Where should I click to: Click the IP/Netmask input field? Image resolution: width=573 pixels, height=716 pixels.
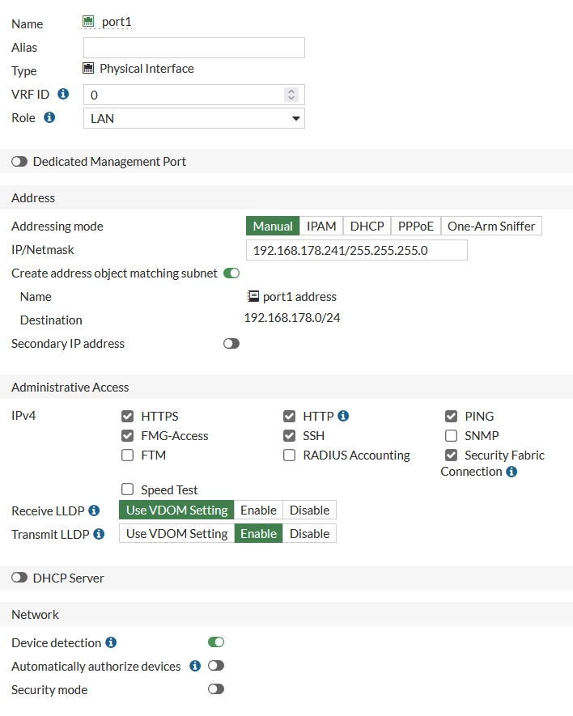(x=356, y=250)
